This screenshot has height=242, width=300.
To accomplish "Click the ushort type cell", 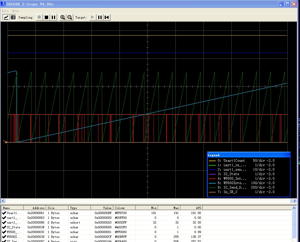I will (x=75, y=222).
